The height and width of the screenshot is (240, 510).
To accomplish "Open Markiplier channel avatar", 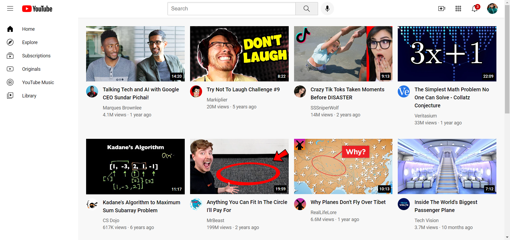I will pyautogui.click(x=196, y=92).
